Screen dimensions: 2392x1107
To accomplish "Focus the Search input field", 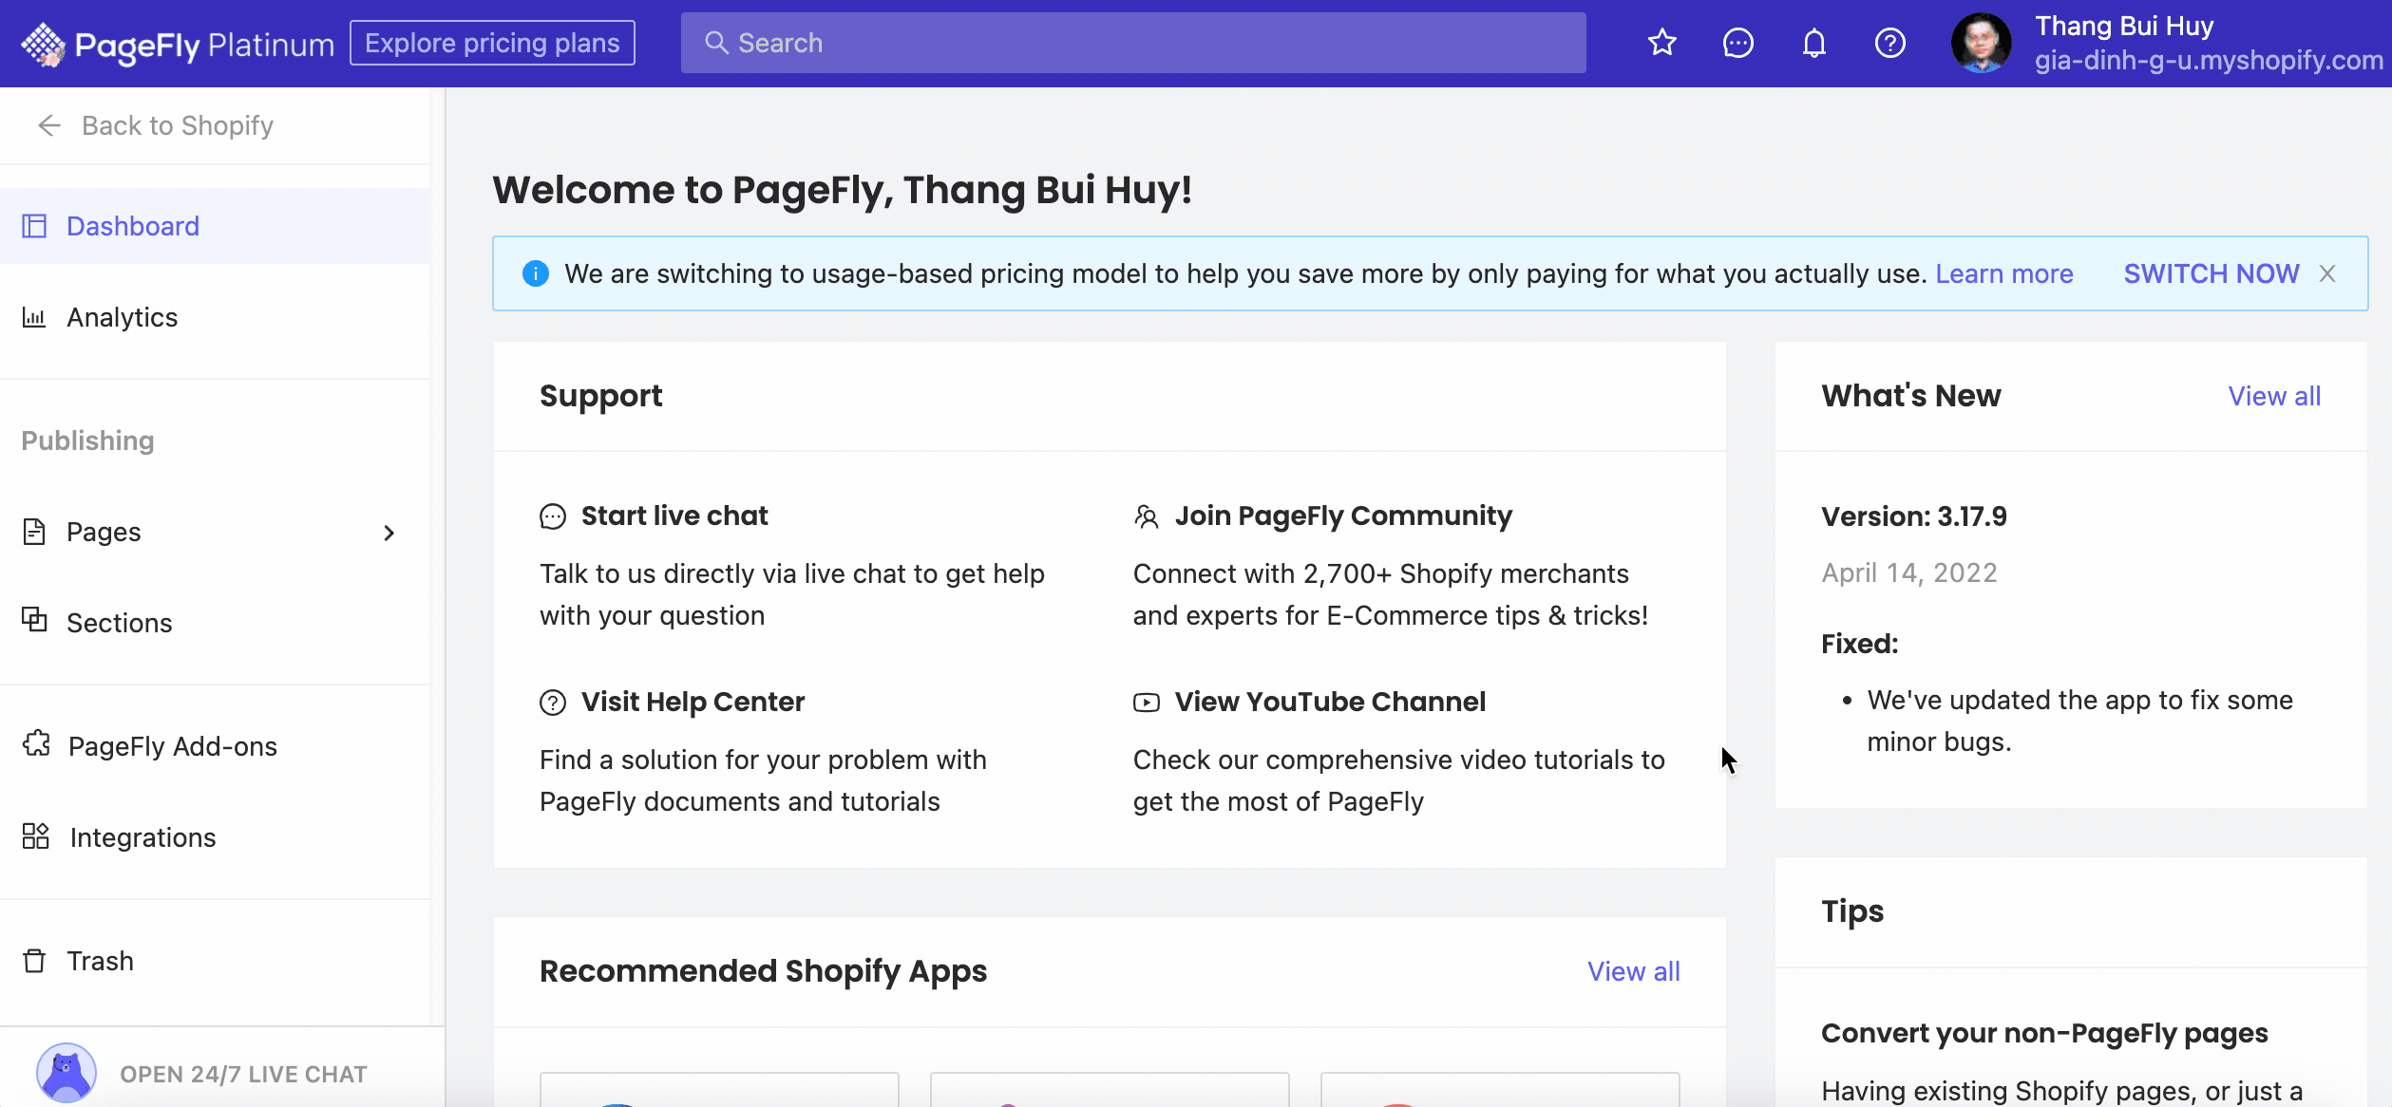I will [1133, 43].
